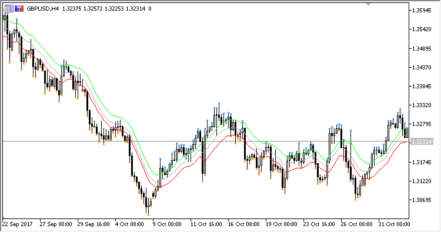Image resolution: width=441 pixels, height=232 pixels.
Task: Click time axis label 26 Oct 08:00
Action: pyautogui.click(x=357, y=224)
